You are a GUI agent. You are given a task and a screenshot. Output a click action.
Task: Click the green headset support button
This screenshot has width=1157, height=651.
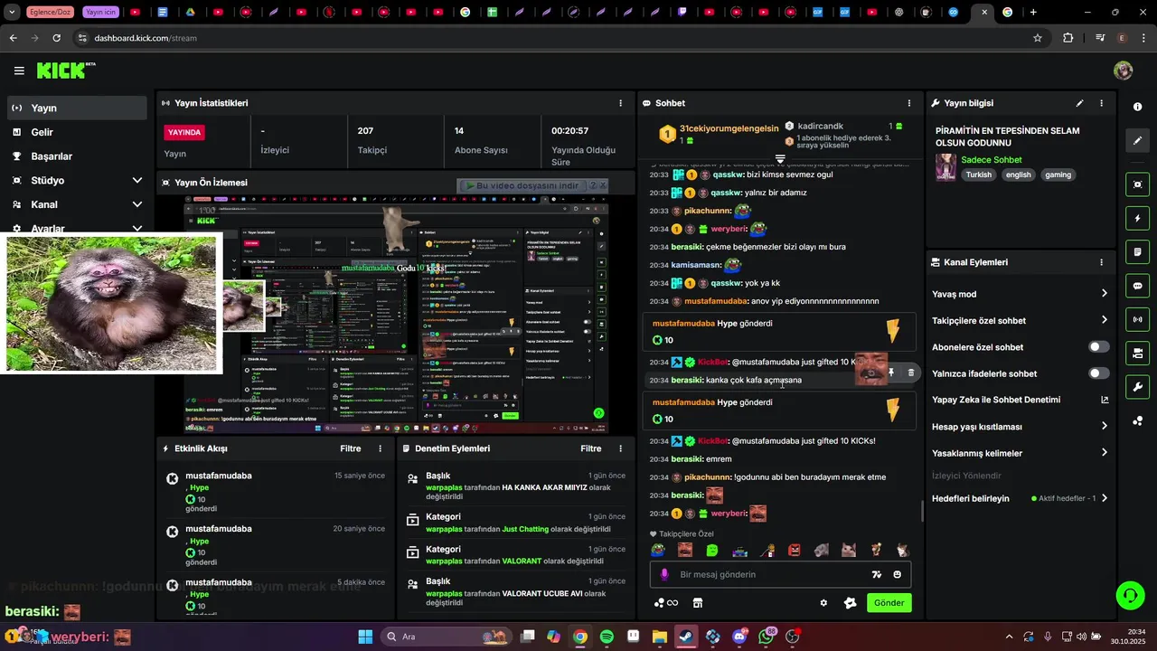(x=1130, y=594)
